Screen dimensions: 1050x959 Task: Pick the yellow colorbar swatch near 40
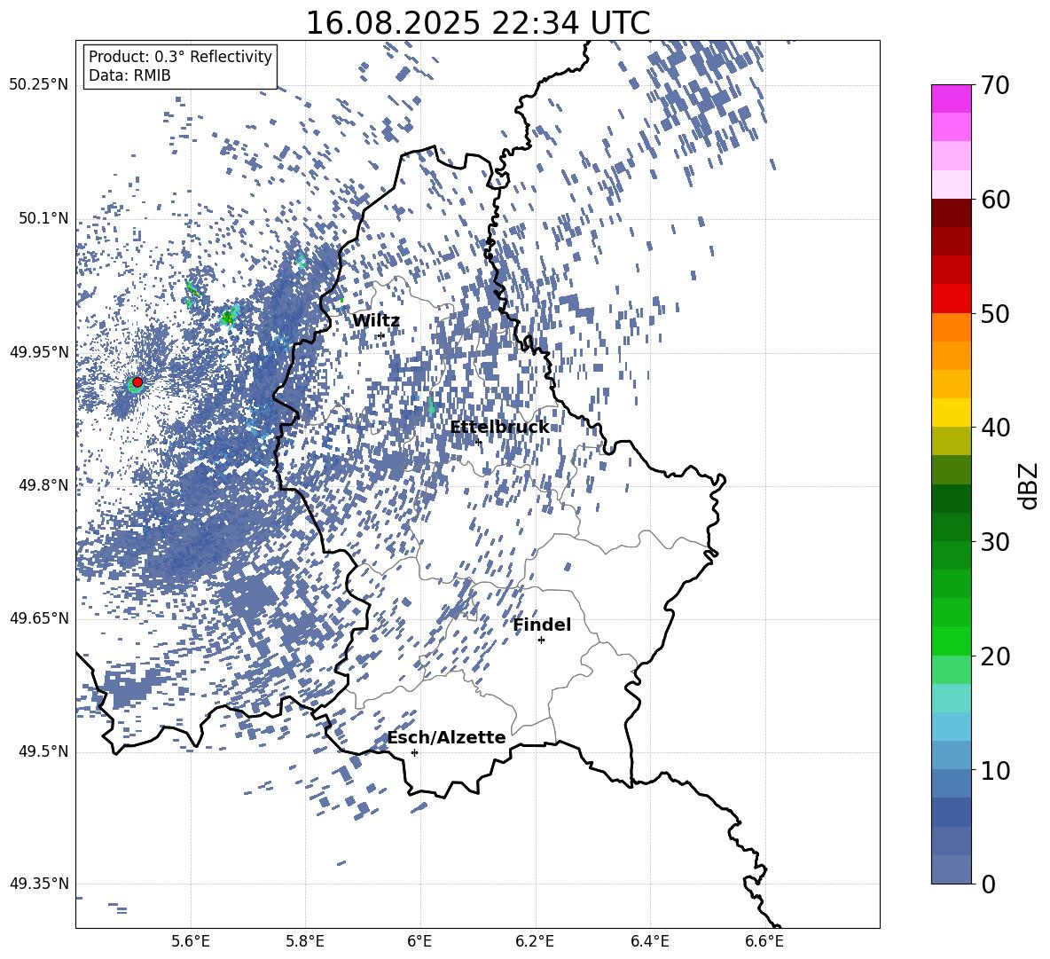click(951, 413)
